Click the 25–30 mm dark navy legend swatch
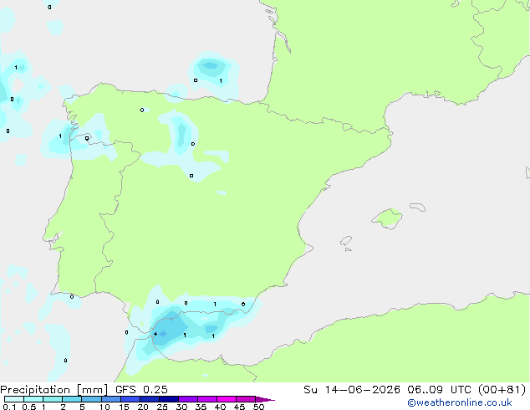Image resolution: width=530 pixels, height=410 pixels. tap(168, 399)
